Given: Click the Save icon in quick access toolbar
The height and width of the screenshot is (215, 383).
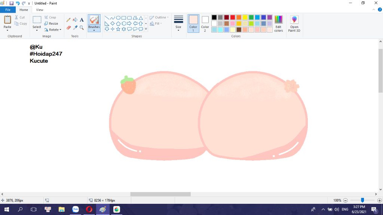Looking at the screenshot, I should (11, 3).
